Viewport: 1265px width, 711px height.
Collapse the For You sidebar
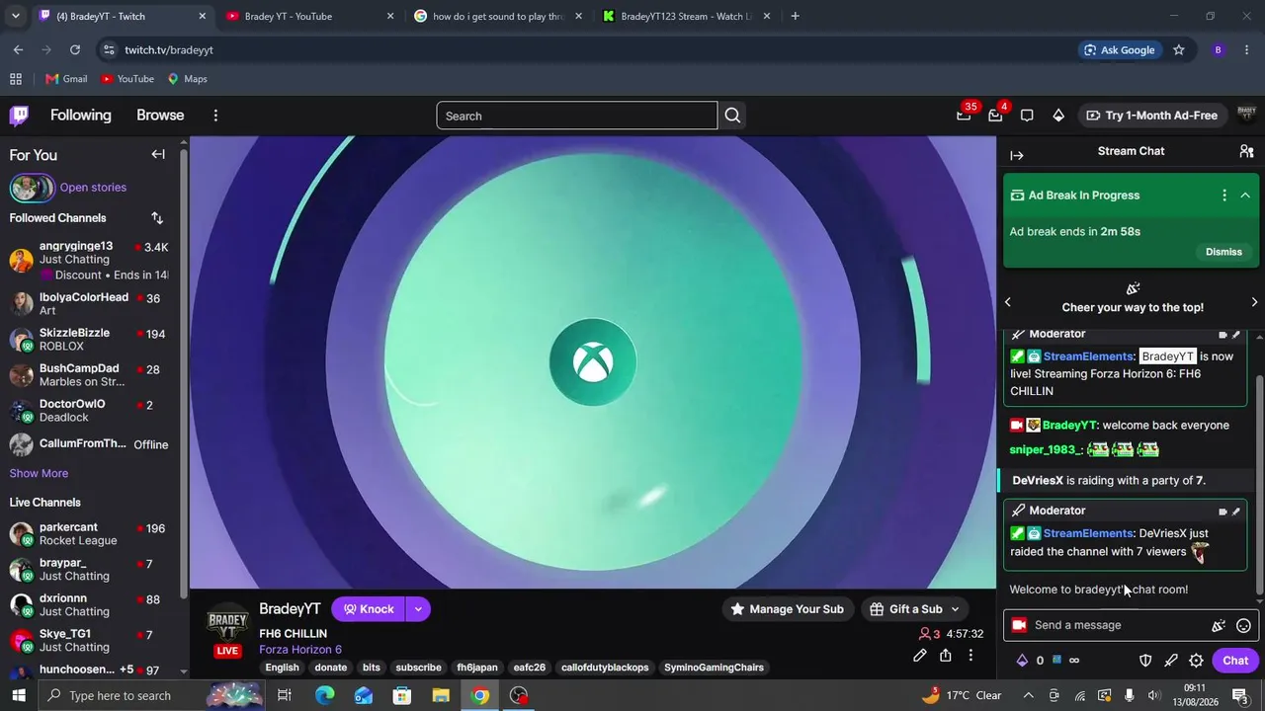click(158, 154)
